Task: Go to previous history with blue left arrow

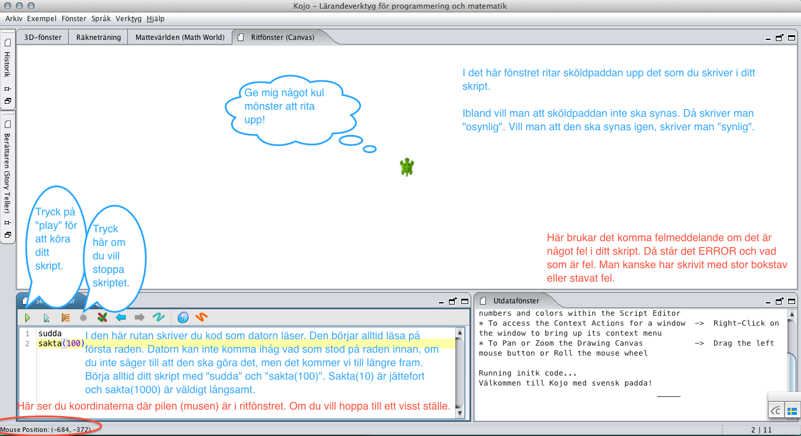Action: click(x=121, y=317)
